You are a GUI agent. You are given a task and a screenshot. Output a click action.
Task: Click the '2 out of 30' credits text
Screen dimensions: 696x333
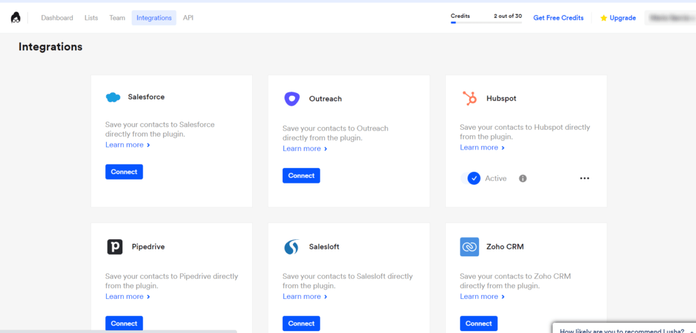coord(508,16)
